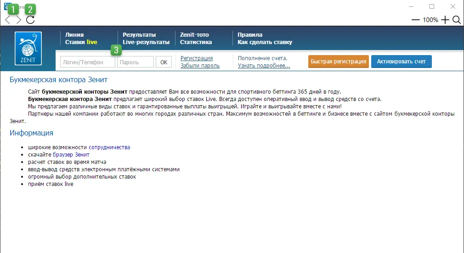Go forward with the right arrow
This screenshot has height=253, width=464.
point(19,20)
